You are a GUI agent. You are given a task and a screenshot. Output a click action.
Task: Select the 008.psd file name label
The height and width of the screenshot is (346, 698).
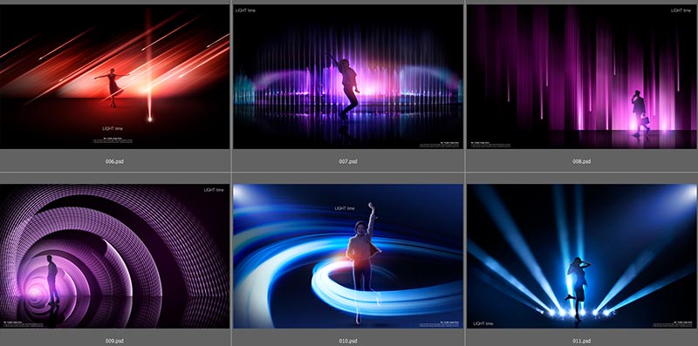pyautogui.click(x=581, y=161)
